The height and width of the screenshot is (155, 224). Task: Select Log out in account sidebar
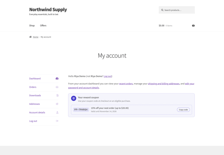coord(33,121)
